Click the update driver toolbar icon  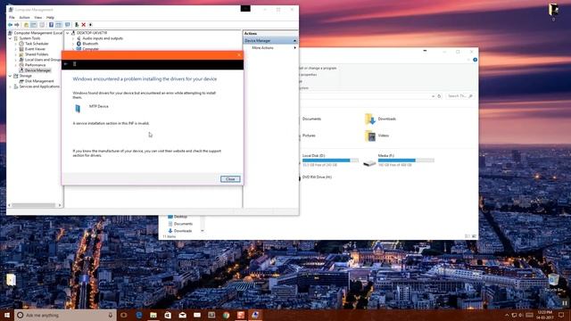[77, 25]
